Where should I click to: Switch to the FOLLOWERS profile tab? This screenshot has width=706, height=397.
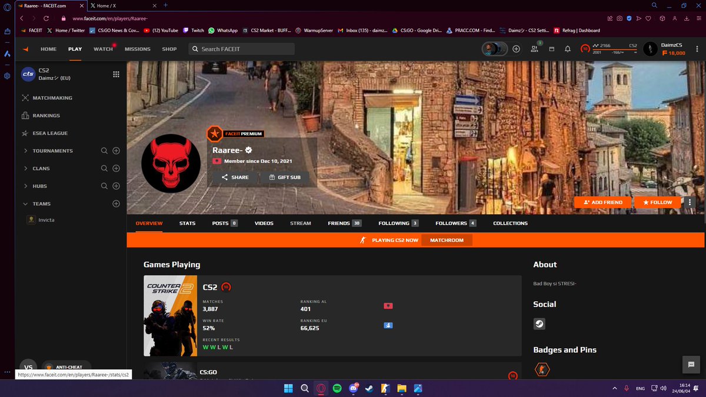coord(456,223)
